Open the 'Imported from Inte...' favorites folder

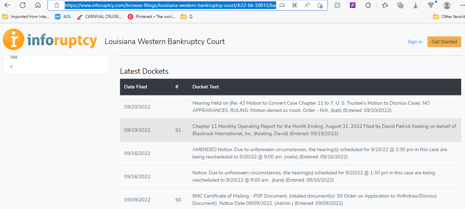[26, 17]
